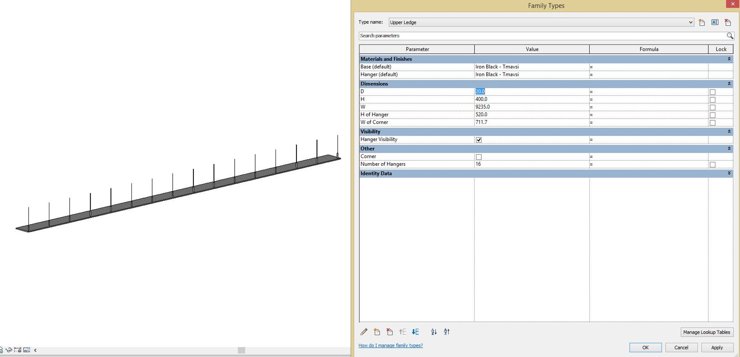740x357 pixels.
Task: Open the 'How do I manage family types?' link
Action: [x=390, y=345]
